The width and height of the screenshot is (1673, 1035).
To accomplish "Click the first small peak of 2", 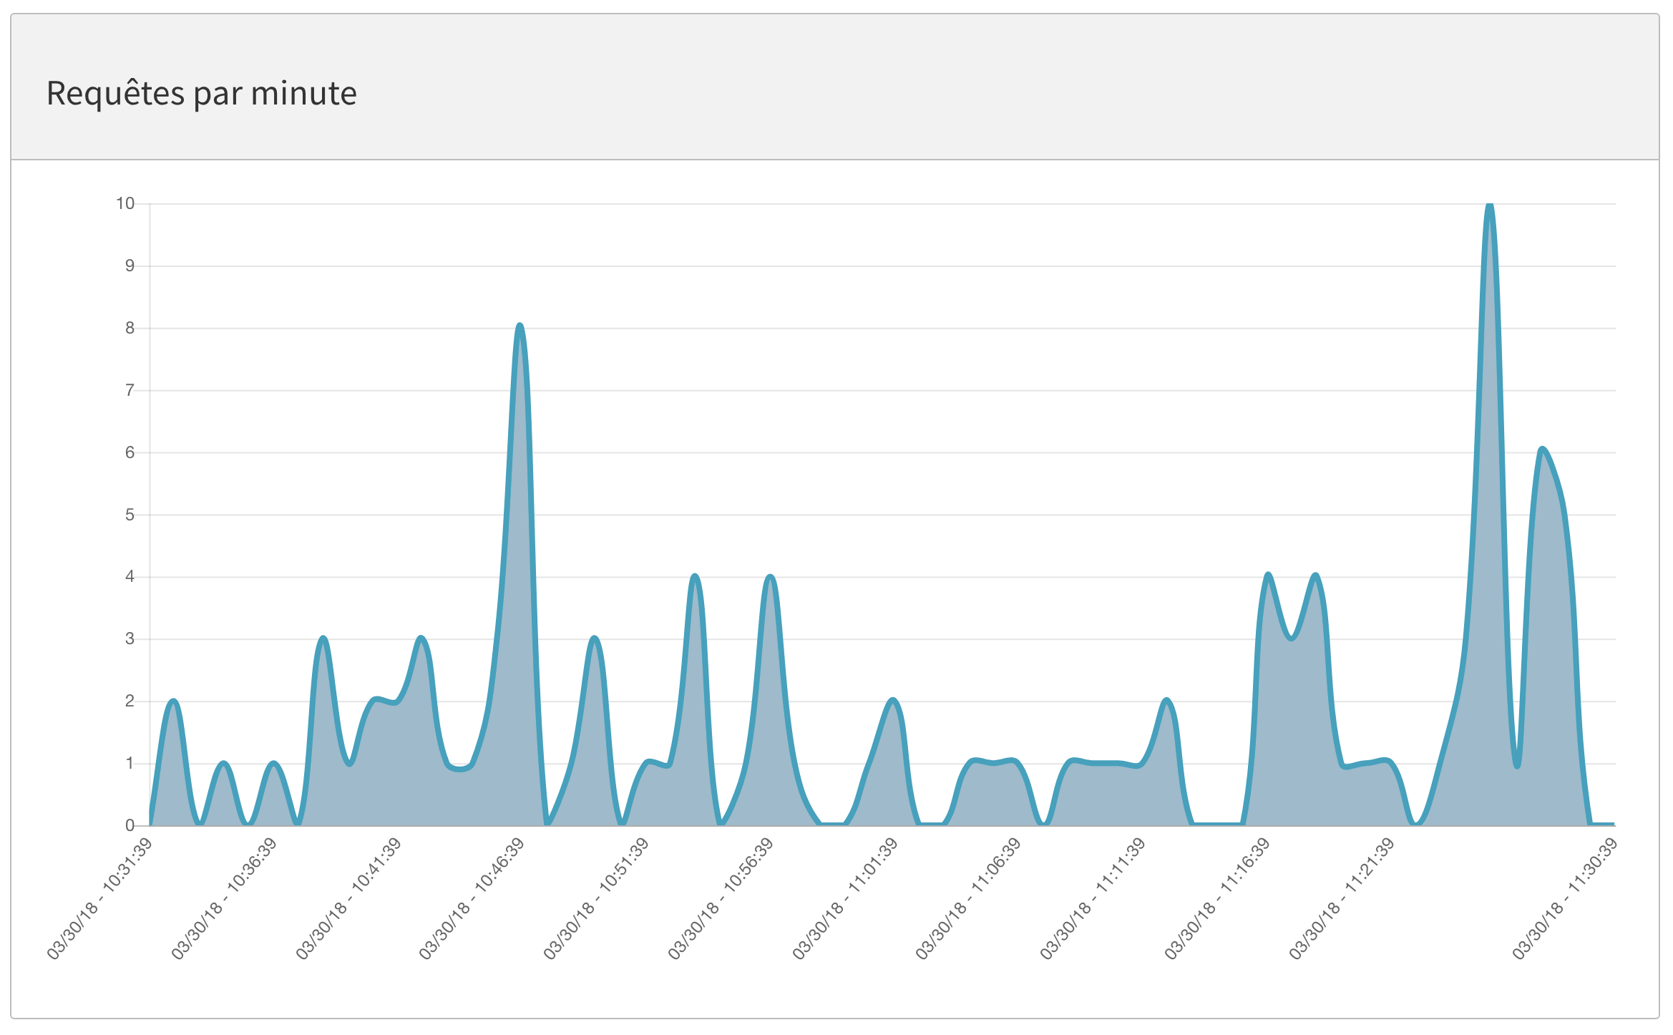I will click(x=174, y=702).
